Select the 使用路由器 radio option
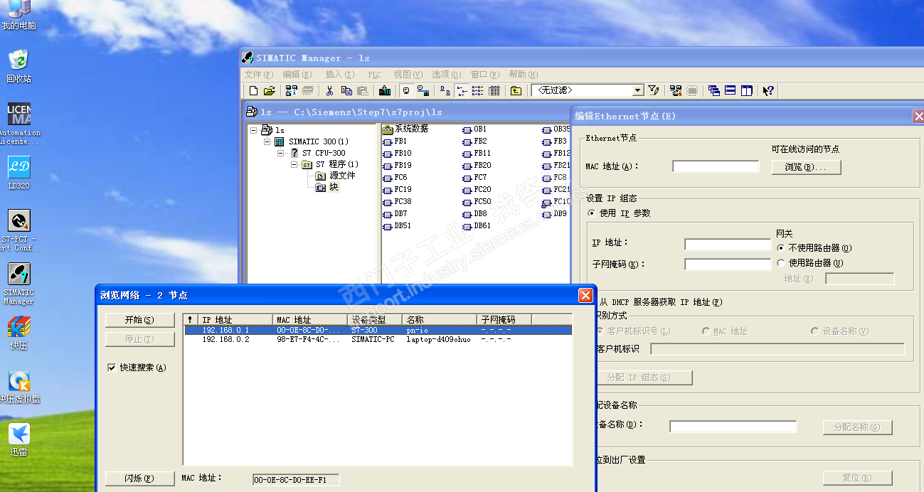The image size is (924, 492). click(x=781, y=263)
